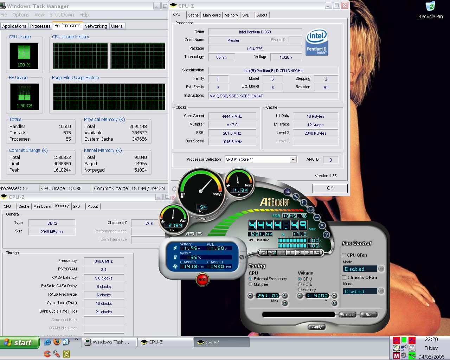Click the green square tray icon
The image size is (450, 360).
[x=404, y=340]
